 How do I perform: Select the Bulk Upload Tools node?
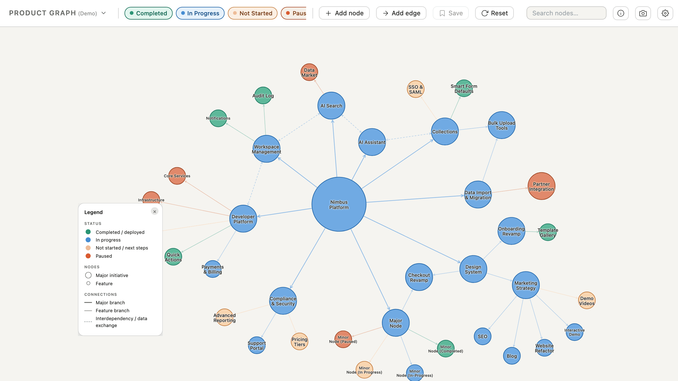click(x=502, y=125)
